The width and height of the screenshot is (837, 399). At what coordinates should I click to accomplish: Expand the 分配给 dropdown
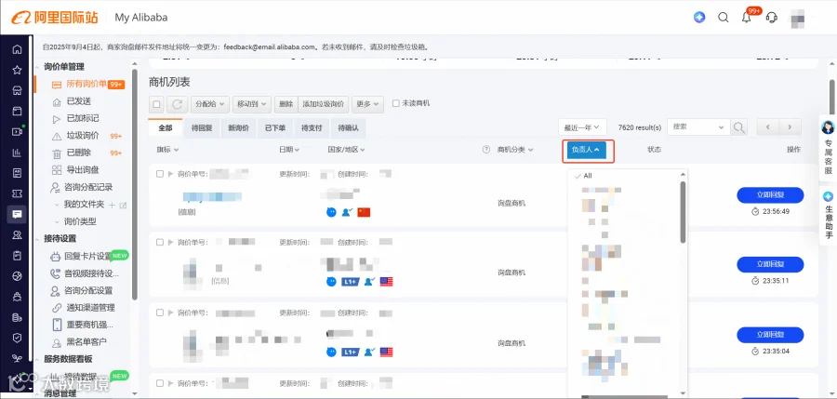click(211, 104)
